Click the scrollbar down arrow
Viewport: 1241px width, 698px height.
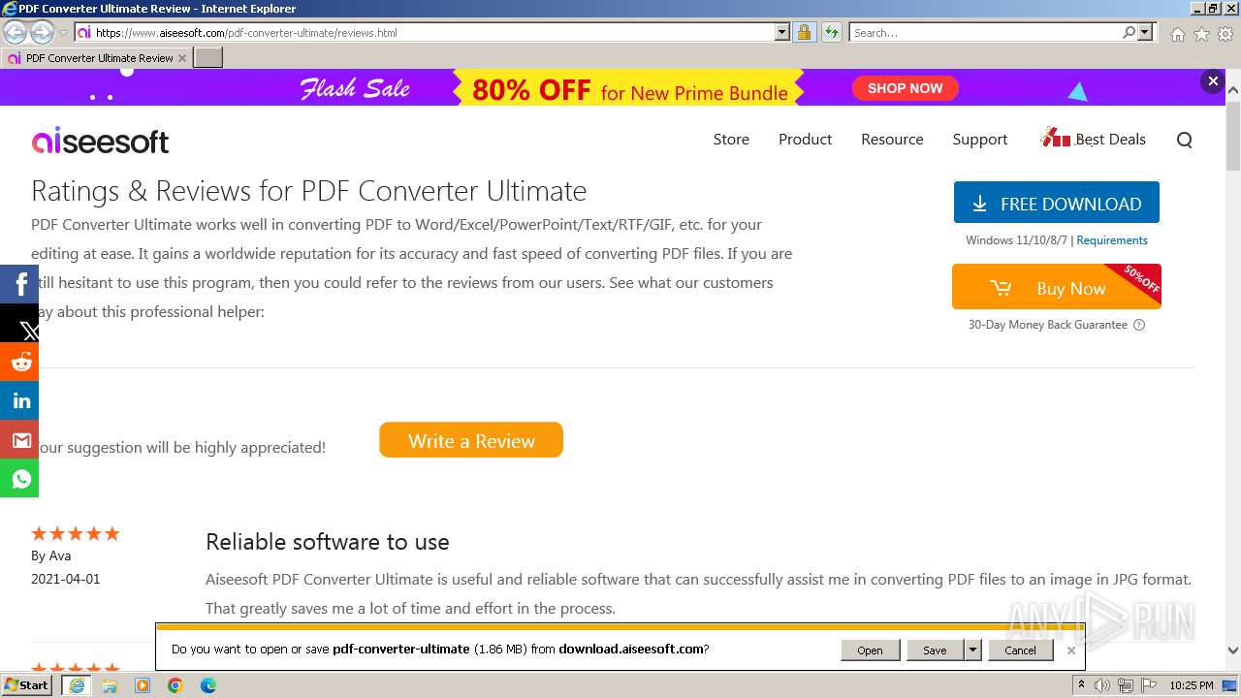click(1233, 651)
